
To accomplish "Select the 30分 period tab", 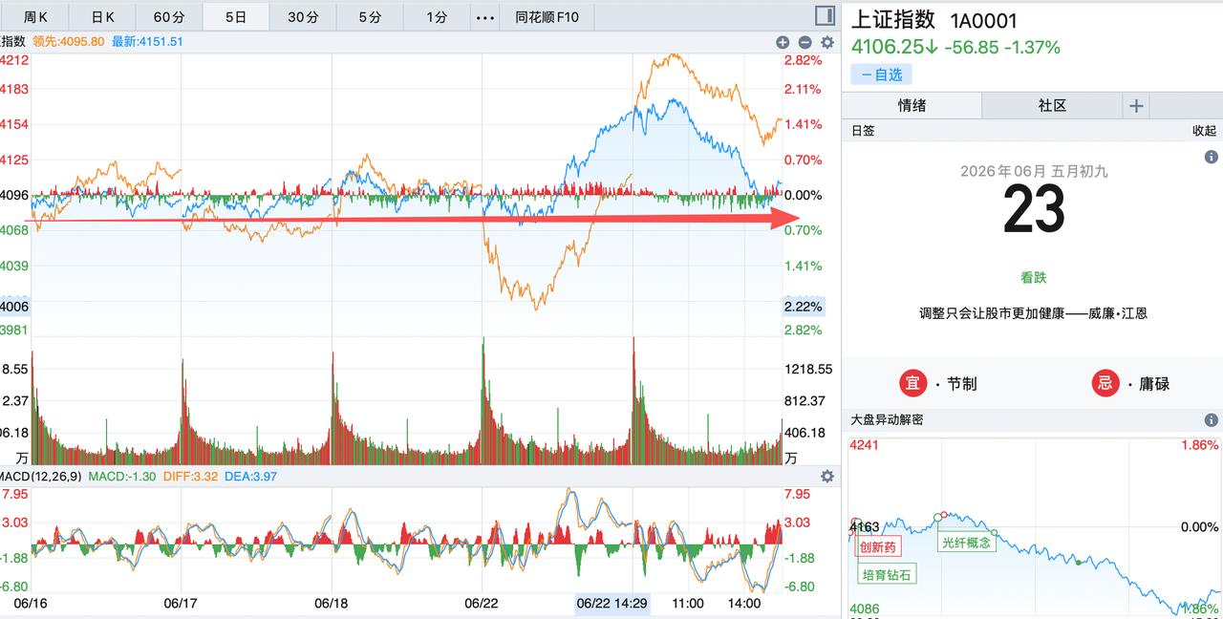I will tap(303, 17).
